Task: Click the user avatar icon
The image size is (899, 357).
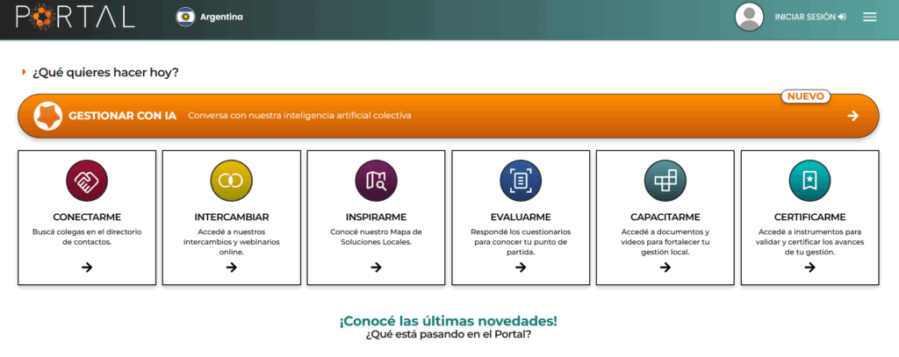Action: click(x=749, y=17)
